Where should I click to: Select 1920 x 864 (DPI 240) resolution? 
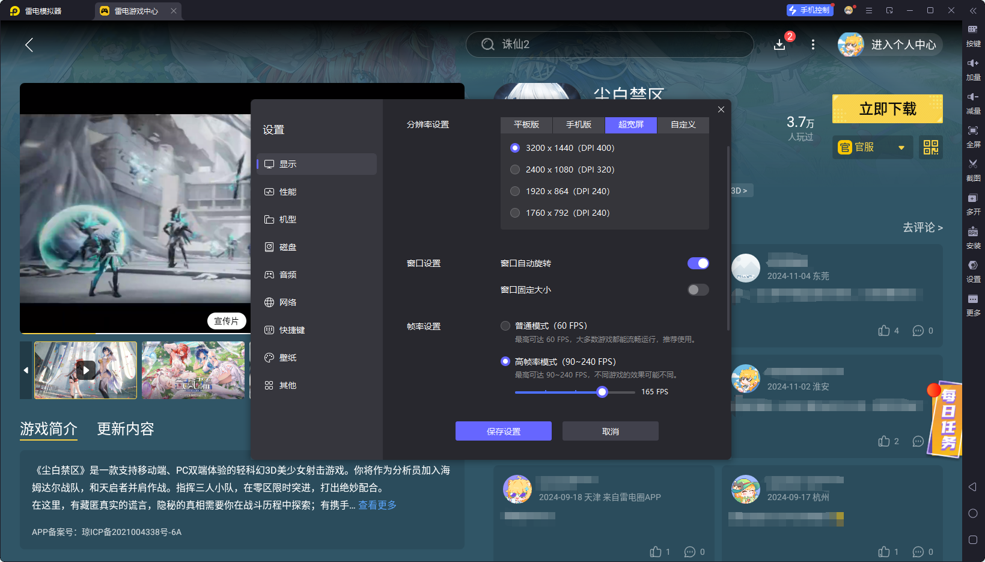pyautogui.click(x=515, y=191)
